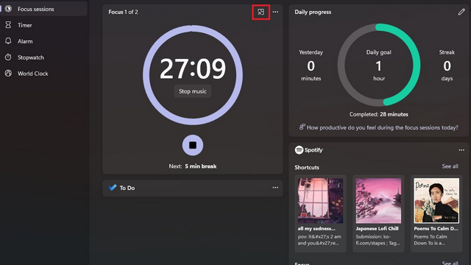Play the all my sadness playlist thumbnail
471x265 pixels.
point(320,200)
